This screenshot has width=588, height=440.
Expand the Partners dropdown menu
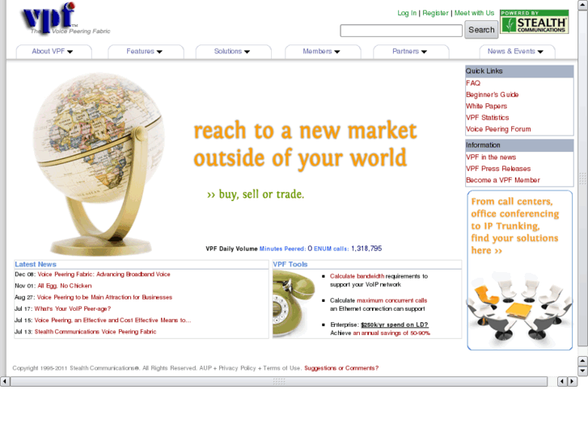(409, 52)
